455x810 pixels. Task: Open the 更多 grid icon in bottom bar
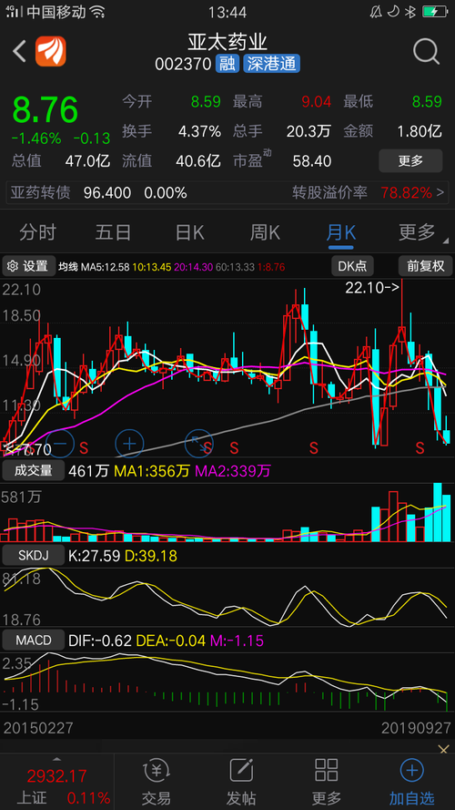[327, 782]
